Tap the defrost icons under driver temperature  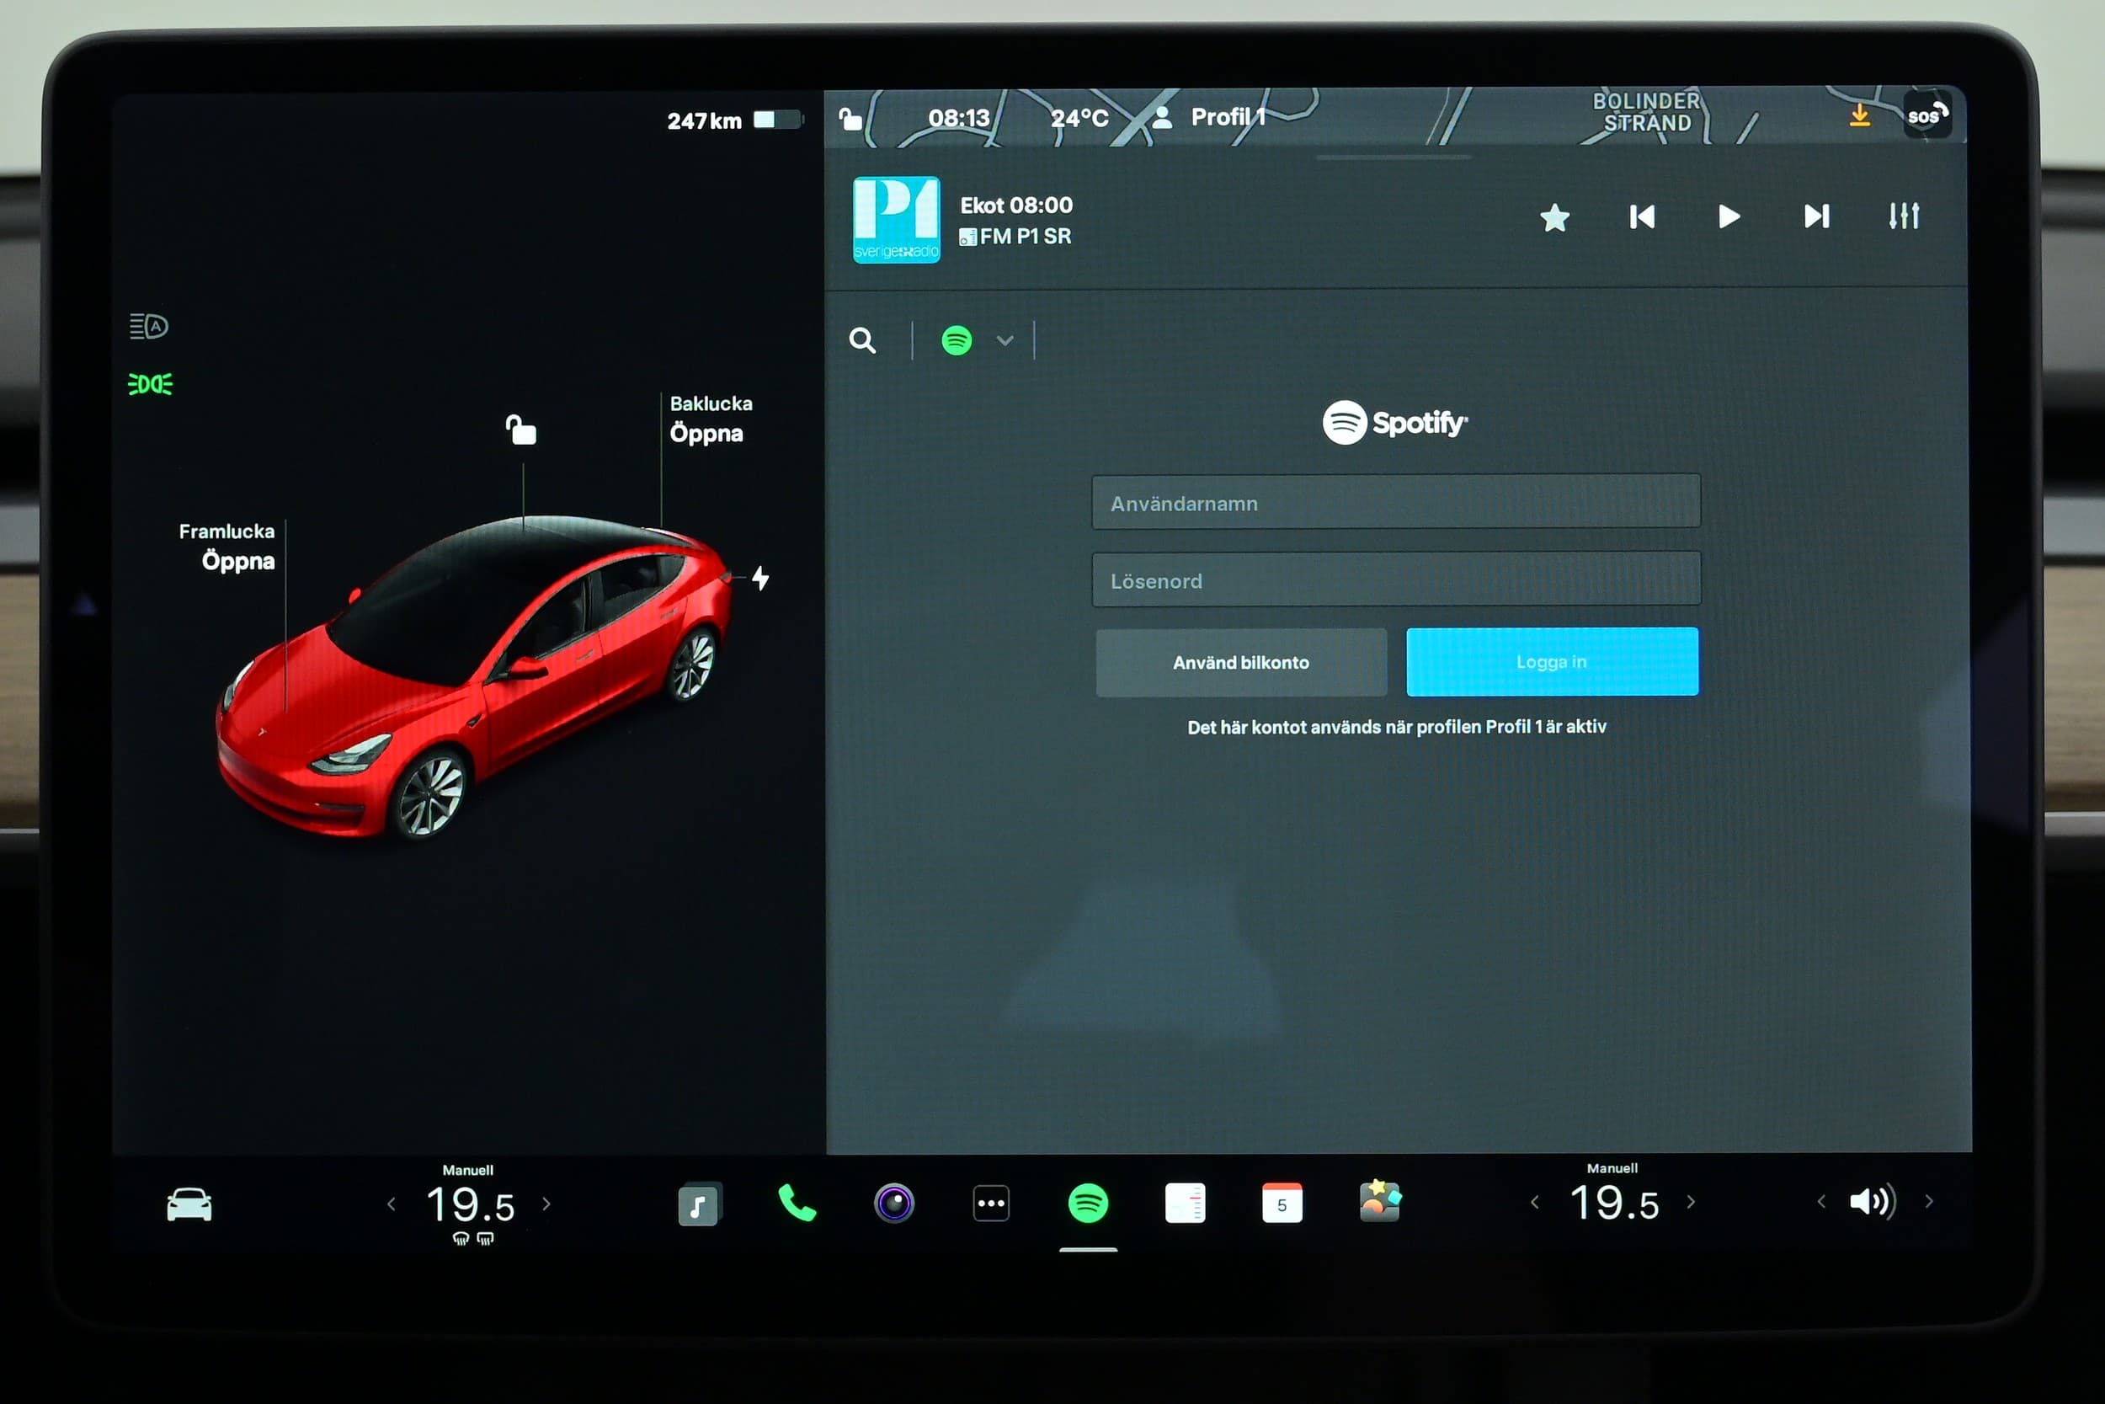tap(472, 1238)
